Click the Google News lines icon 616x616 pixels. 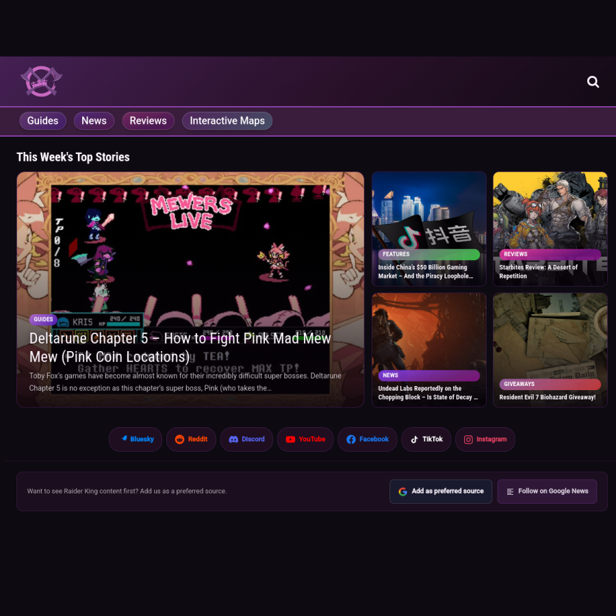(x=510, y=491)
